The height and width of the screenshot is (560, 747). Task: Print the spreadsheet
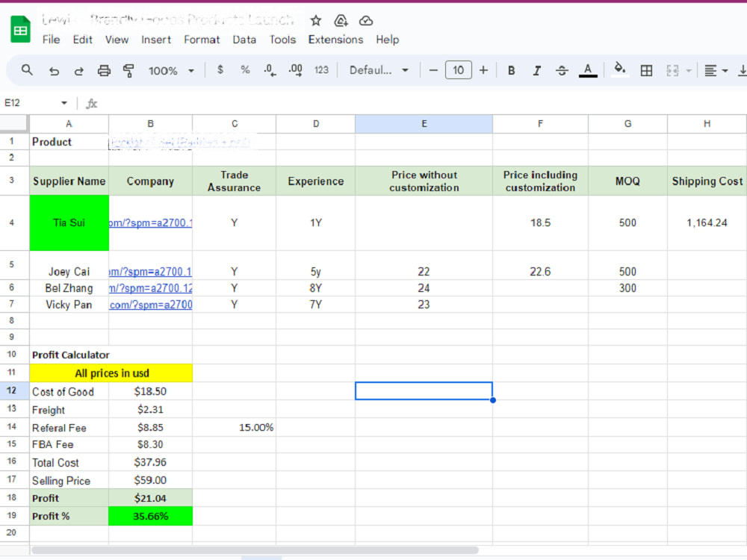pyautogui.click(x=104, y=71)
